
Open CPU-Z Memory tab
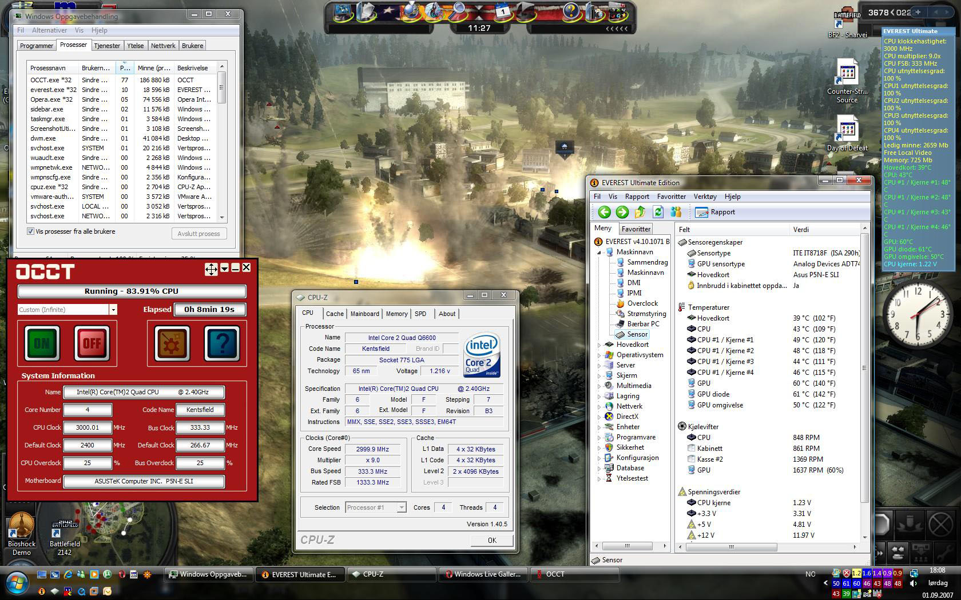(396, 314)
